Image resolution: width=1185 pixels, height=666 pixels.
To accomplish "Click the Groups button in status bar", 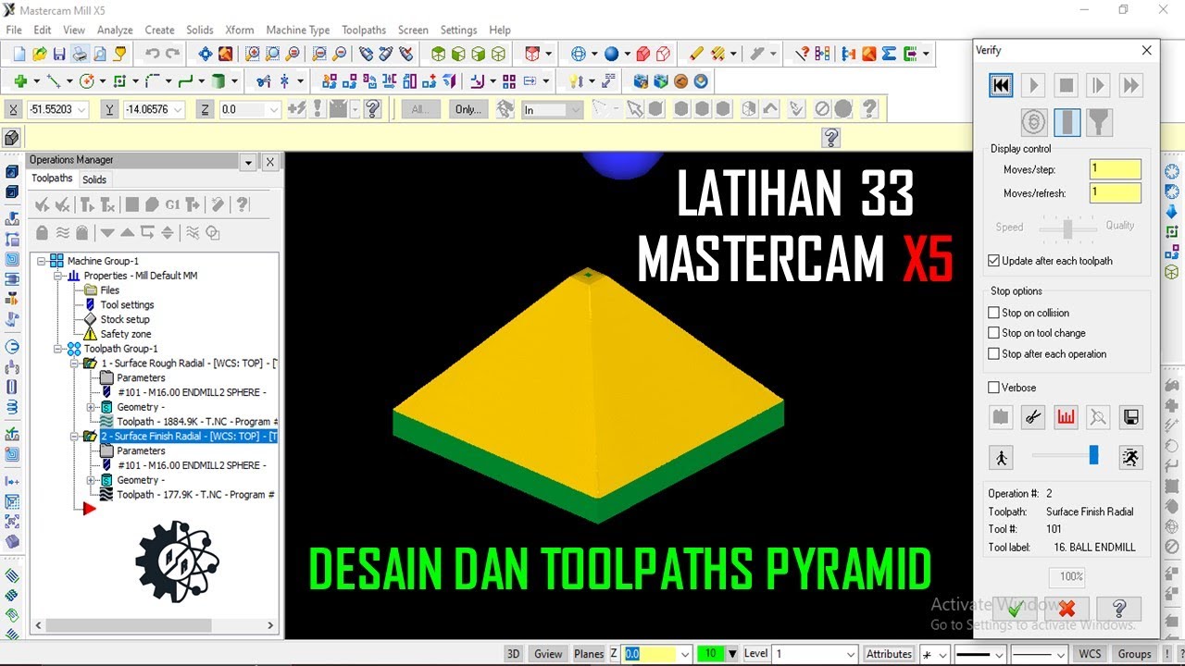I will (1134, 654).
